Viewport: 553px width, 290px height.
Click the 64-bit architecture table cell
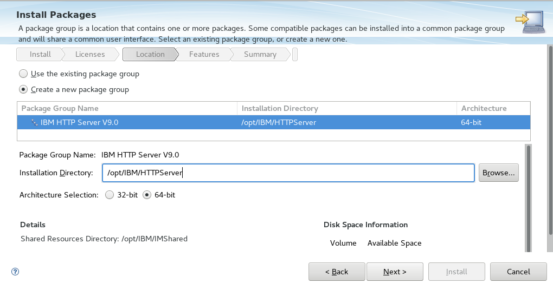coord(471,122)
